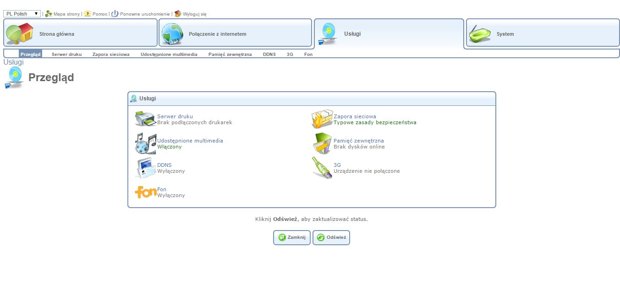Open the Mapa strony link
Screen dimensions: 620x286
tap(66, 14)
